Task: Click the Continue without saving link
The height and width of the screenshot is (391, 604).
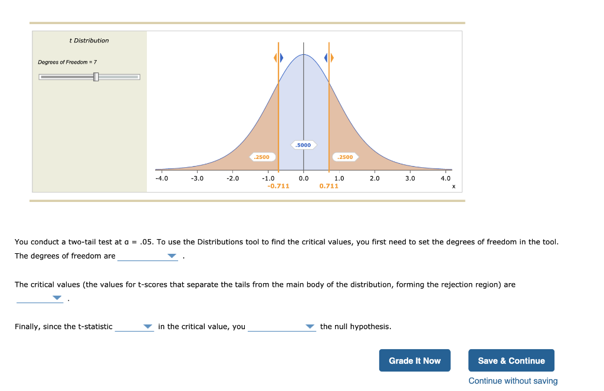Action: (512, 381)
